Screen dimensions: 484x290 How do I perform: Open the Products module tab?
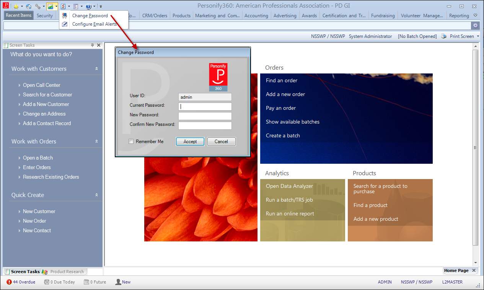coord(181,16)
